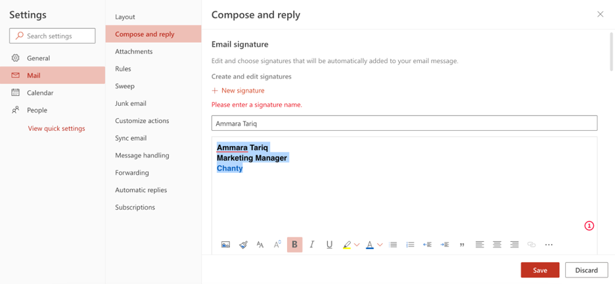Toggle italic formatting for the signature
The image size is (615, 284).
312,245
